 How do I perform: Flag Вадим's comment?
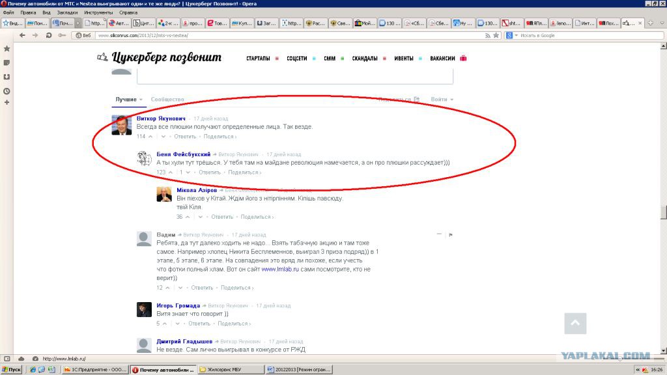[x=451, y=234]
